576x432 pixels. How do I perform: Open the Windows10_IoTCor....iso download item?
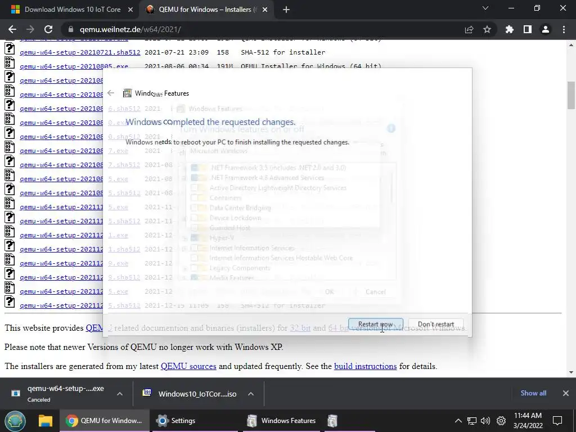click(190, 394)
